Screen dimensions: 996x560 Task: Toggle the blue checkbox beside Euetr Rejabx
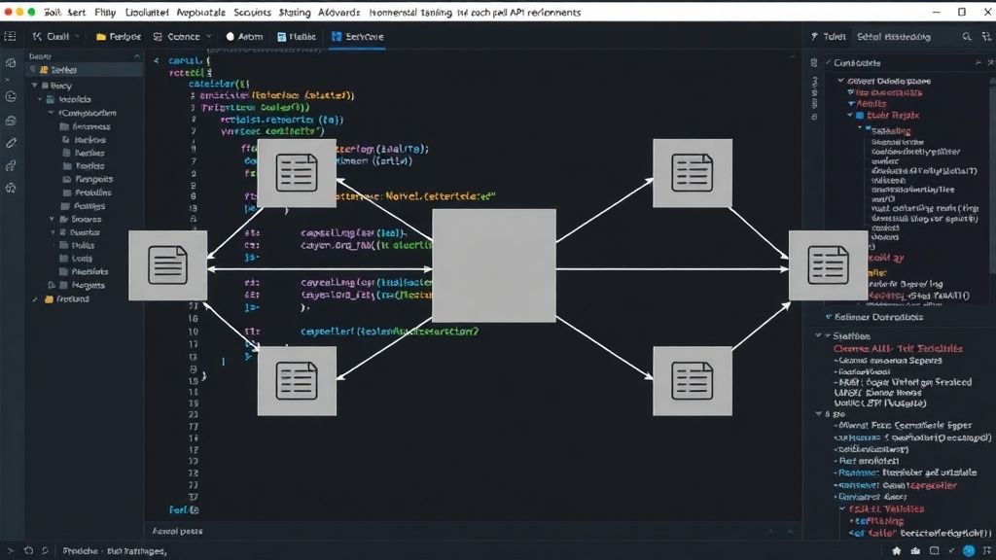(860, 116)
